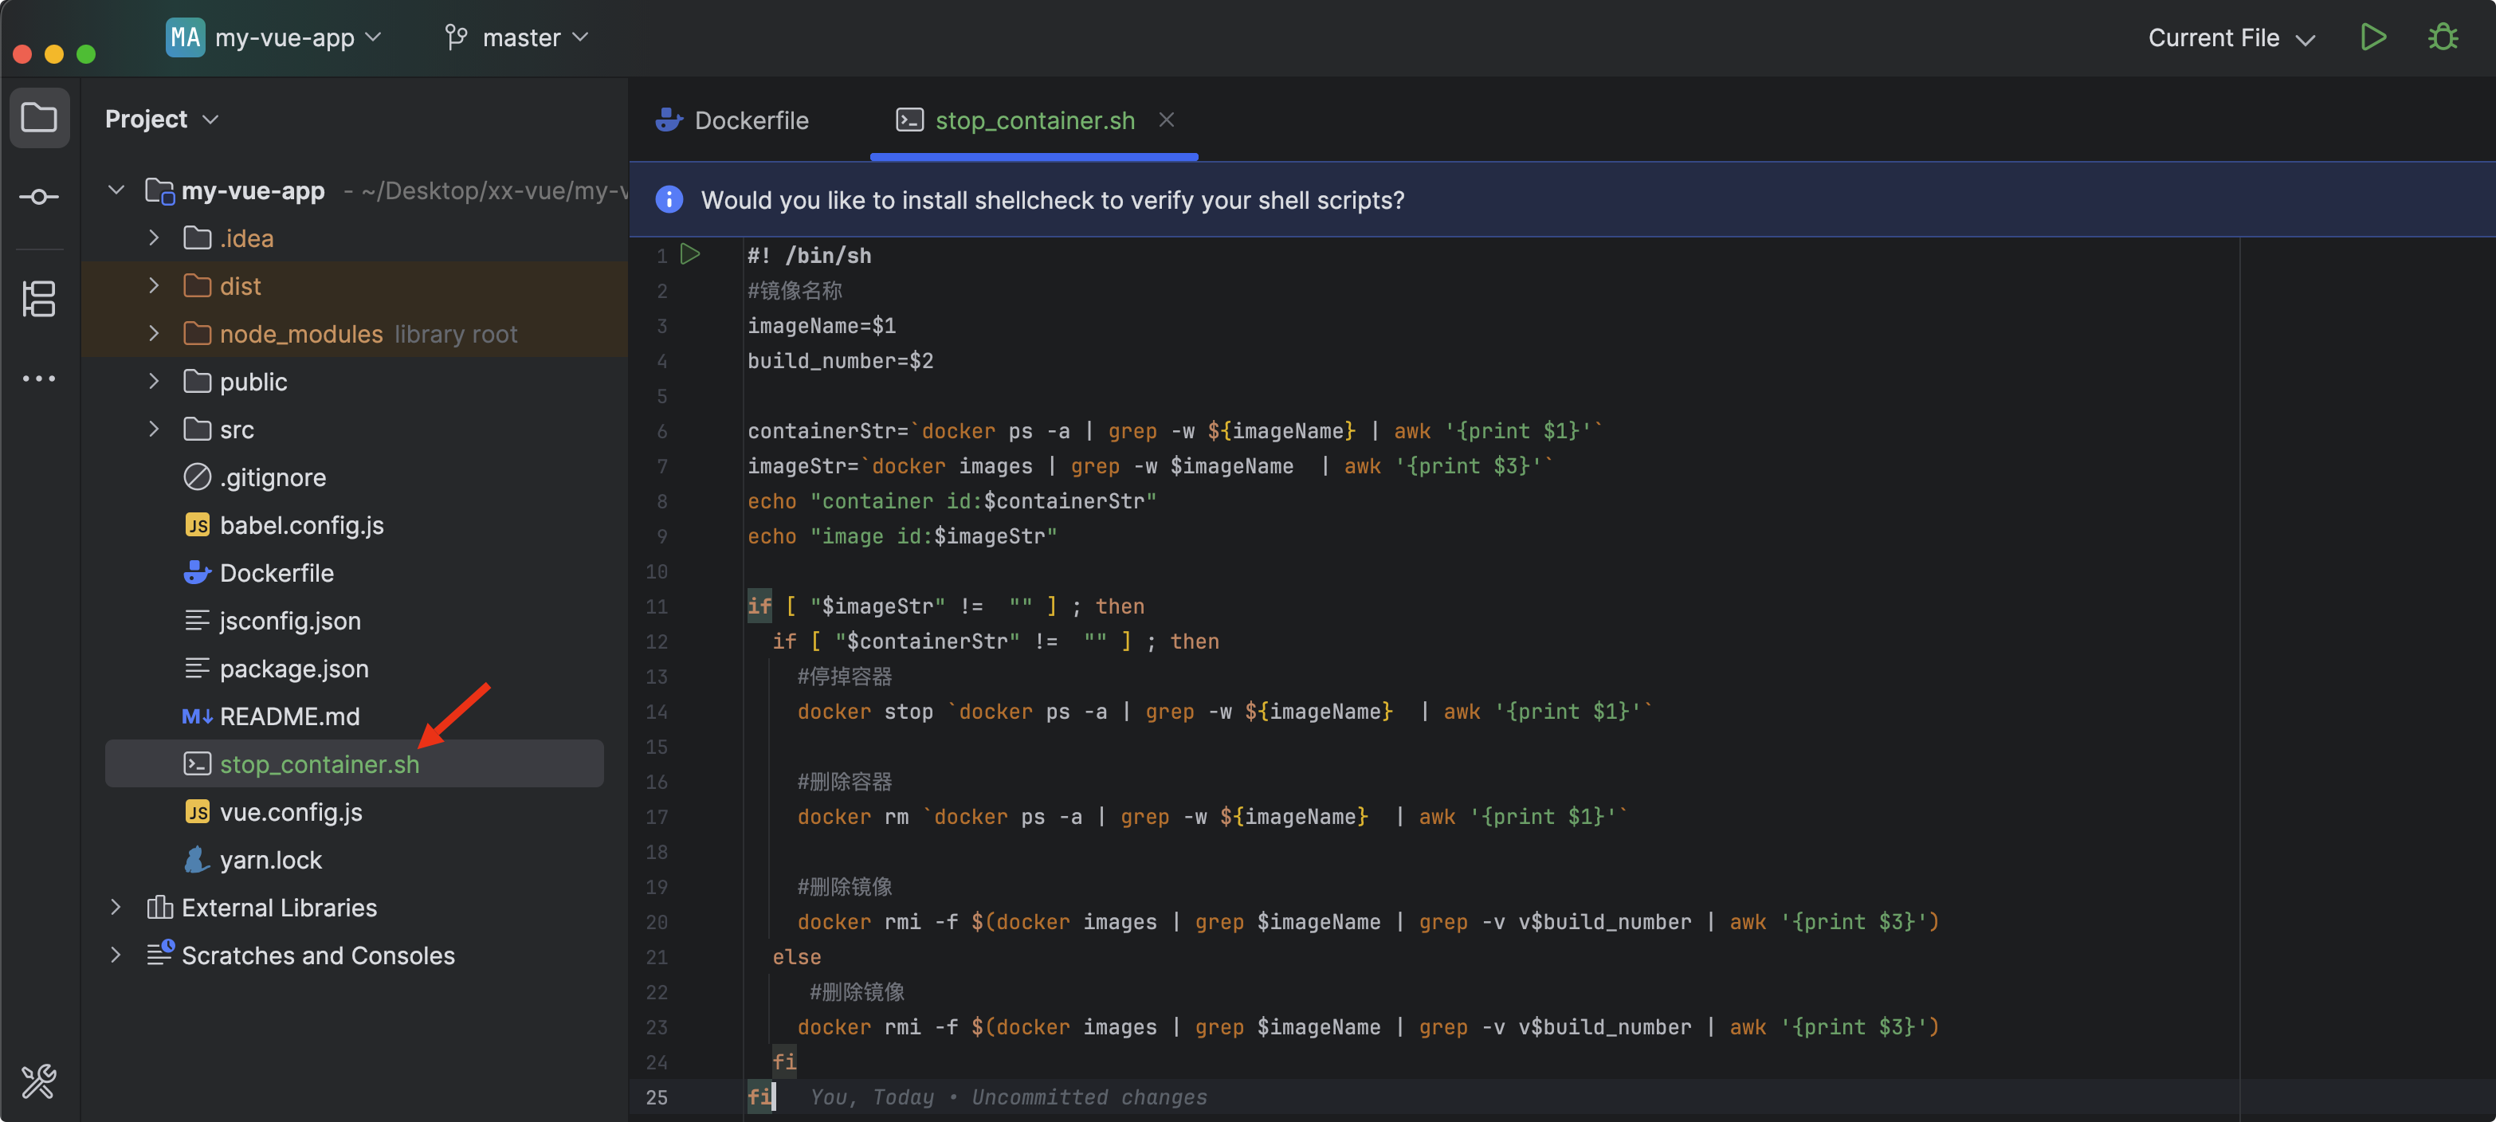
Task: Open the Current File run configuration dropdown
Action: 2231,37
